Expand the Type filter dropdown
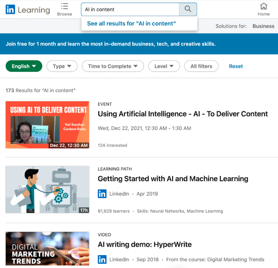278x268 pixels. 62,66
